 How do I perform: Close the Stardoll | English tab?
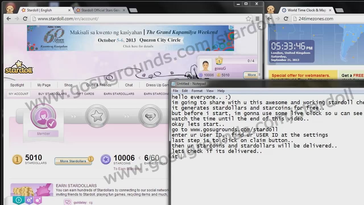point(69,10)
